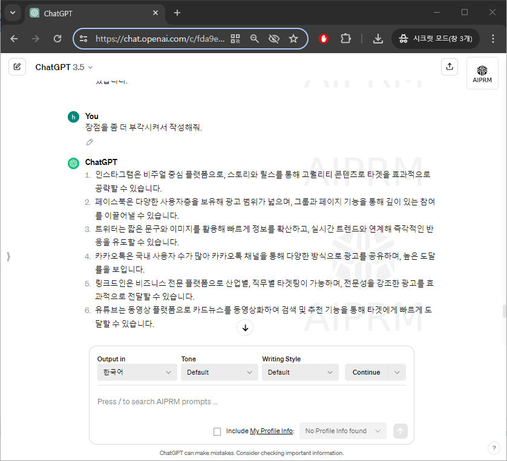Bookmark this page with star icon
The height and width of the screenshot is (461, 507).
pyautogui.click(x=293, y=39)
